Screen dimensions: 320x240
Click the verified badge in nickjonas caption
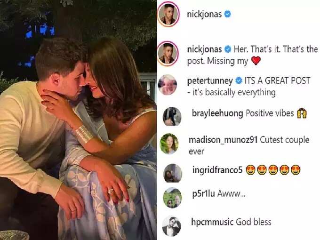coord(228,49)
